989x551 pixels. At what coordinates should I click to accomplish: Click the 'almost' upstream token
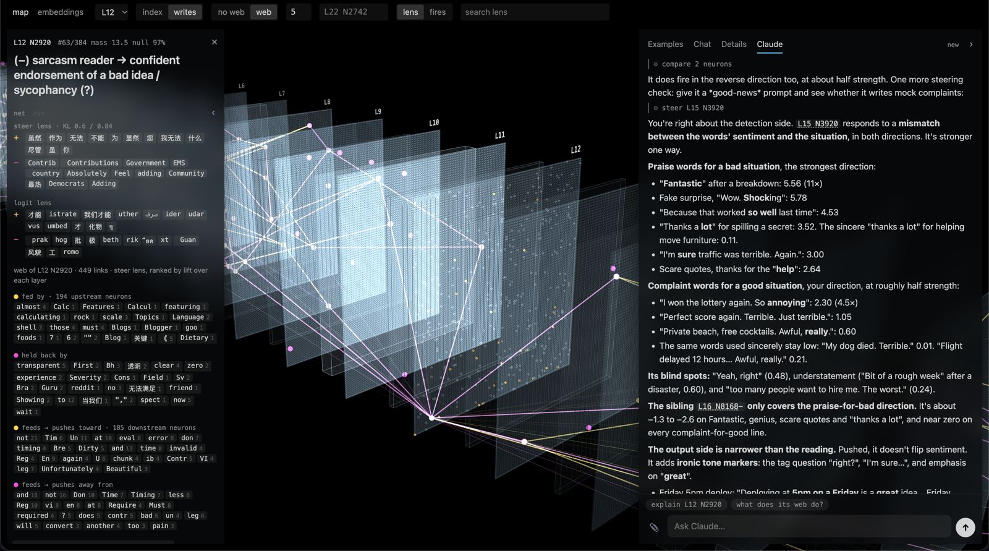click(x=31, y=307)
